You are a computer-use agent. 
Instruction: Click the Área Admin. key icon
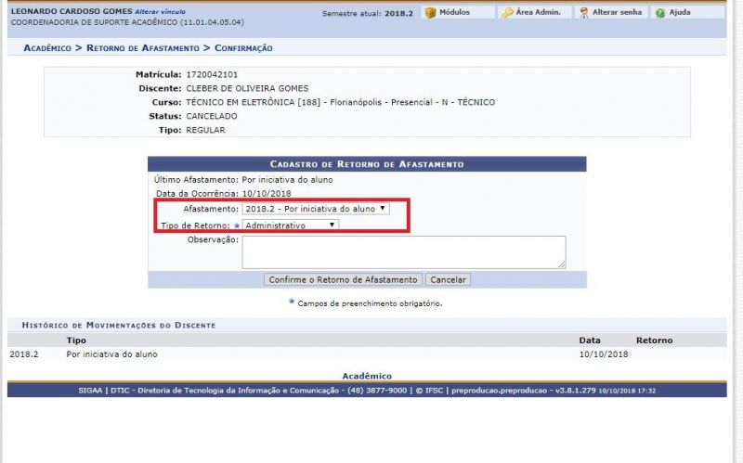coord(507,13)
